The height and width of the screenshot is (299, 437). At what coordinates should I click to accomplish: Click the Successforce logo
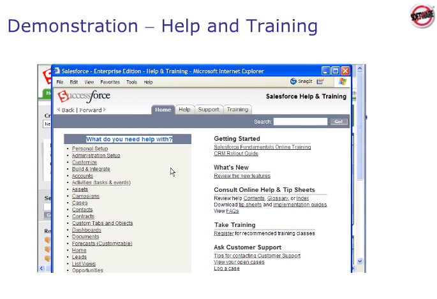click(x=84, y=96)
